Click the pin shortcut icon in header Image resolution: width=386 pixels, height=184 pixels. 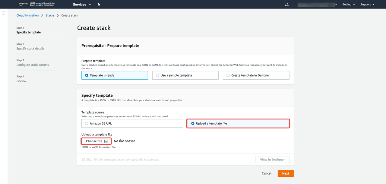[x=99, y=5]
